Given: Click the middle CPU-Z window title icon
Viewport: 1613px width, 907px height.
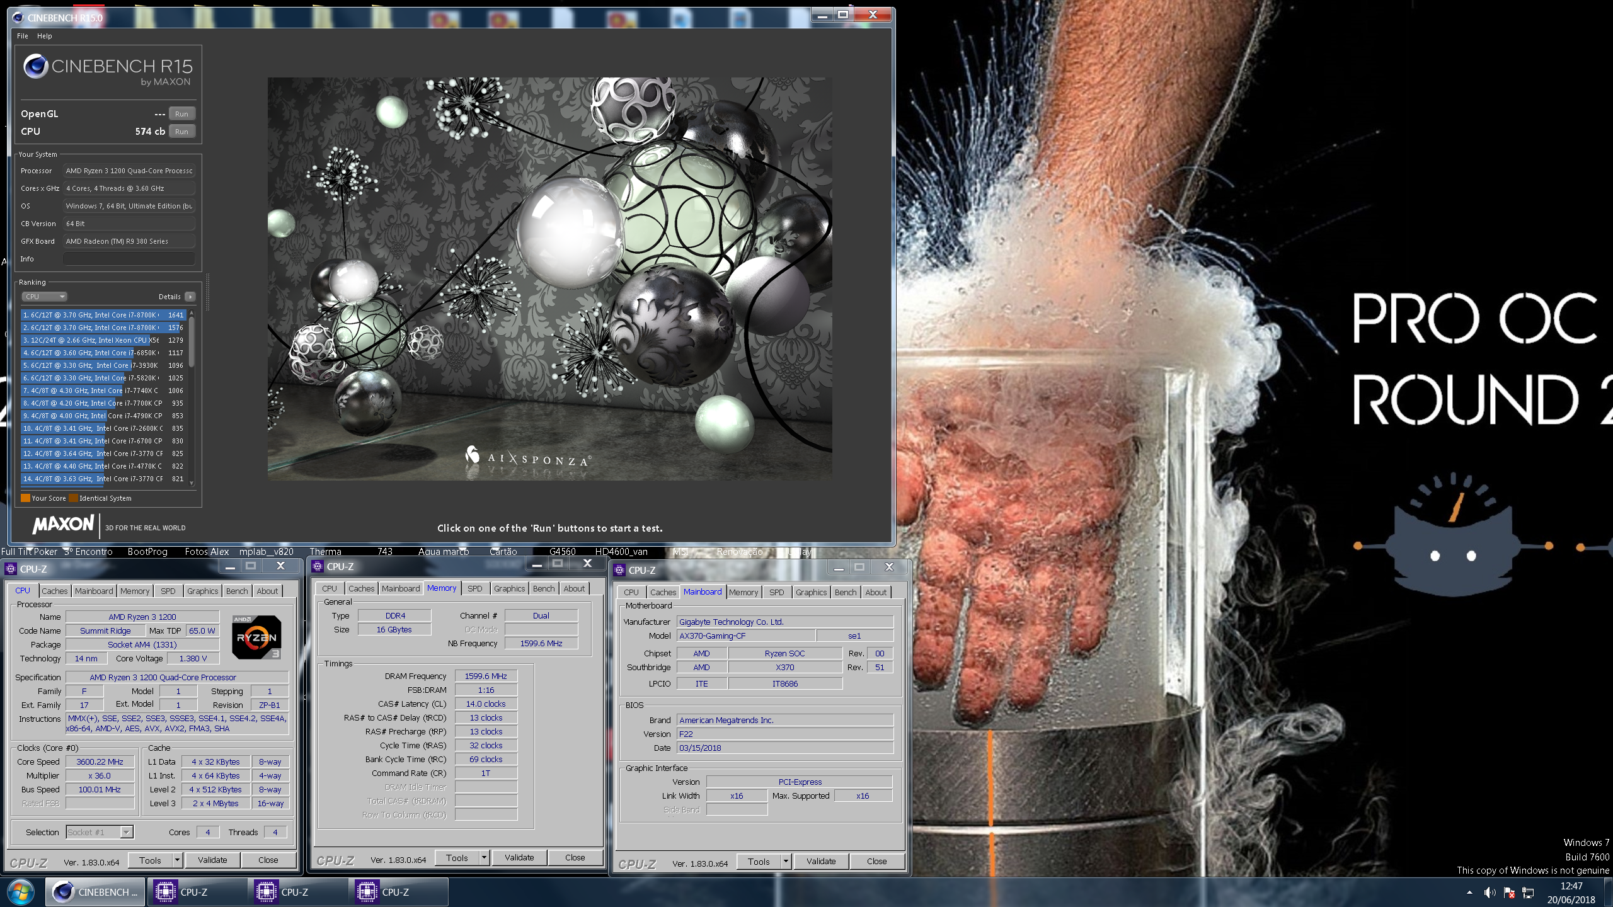Looking at the screenshot, I should click(318, 566).
